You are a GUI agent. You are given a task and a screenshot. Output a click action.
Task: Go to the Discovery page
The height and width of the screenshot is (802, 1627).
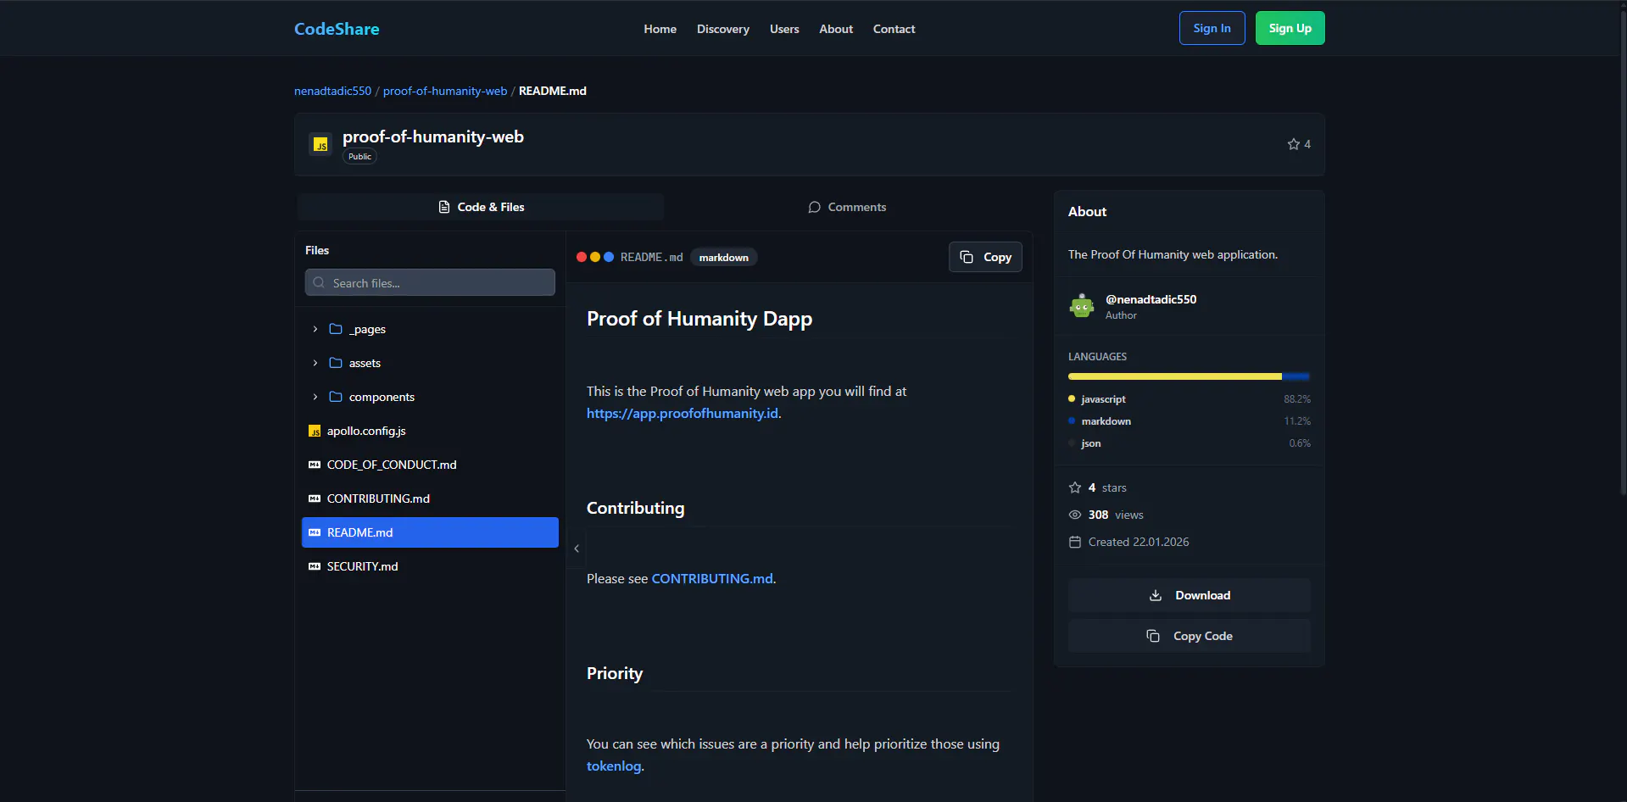pos(723,29)
